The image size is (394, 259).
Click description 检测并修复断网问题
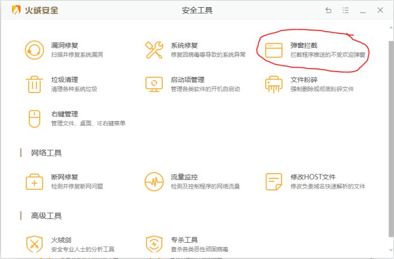coord(77,186)
